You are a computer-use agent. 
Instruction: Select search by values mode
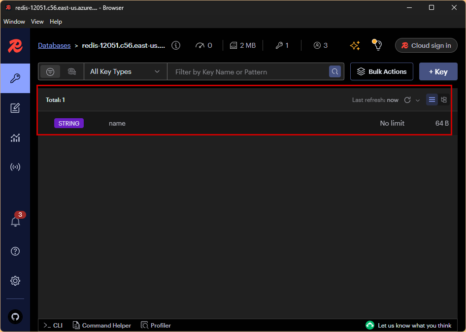coord(72,71)
